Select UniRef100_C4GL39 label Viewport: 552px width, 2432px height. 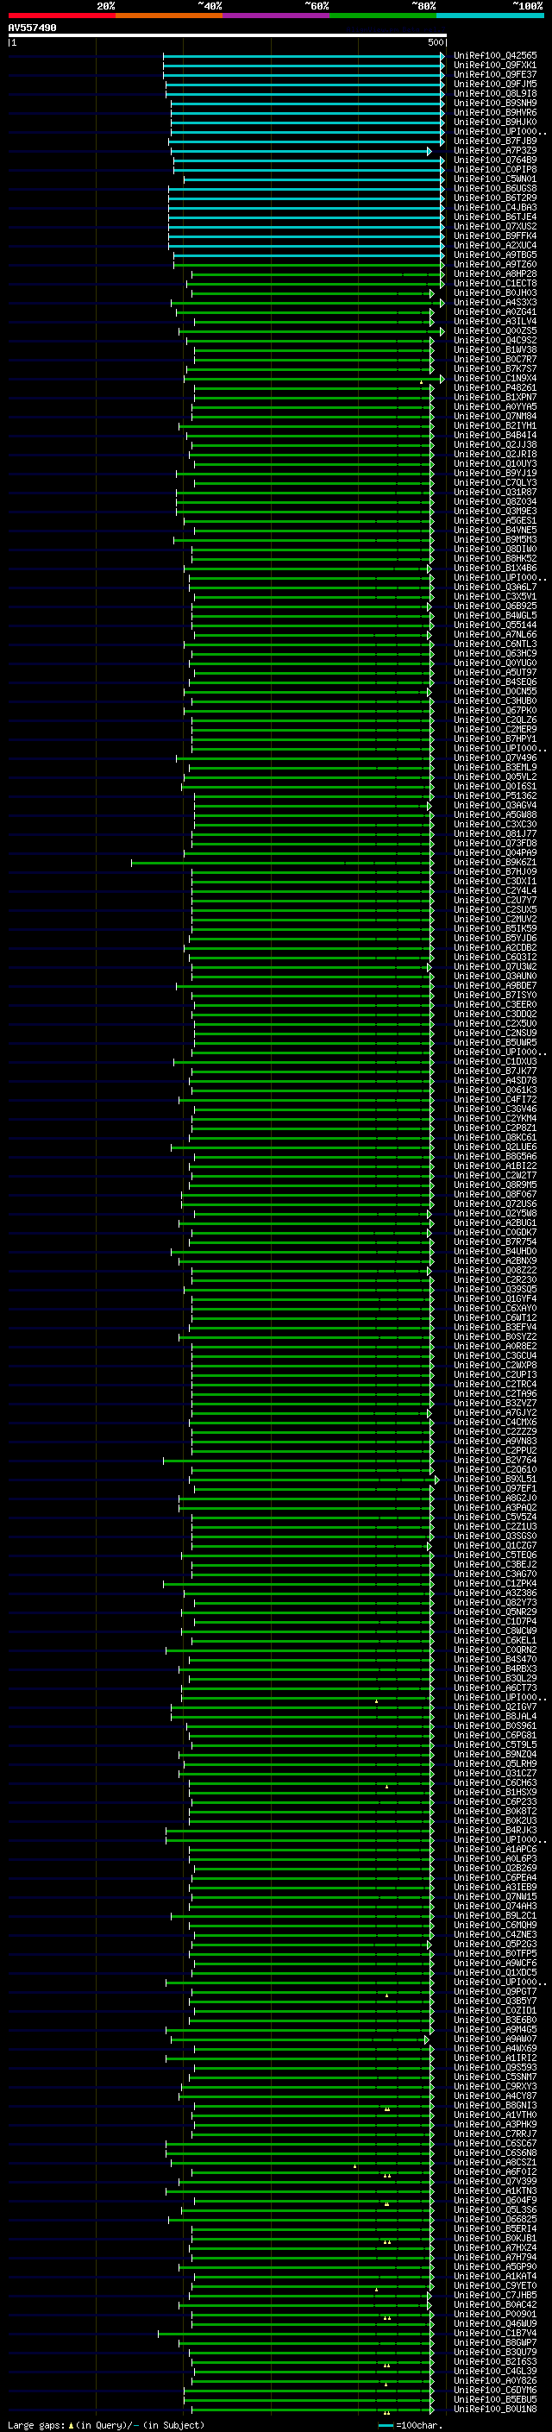pos(494,2371)
